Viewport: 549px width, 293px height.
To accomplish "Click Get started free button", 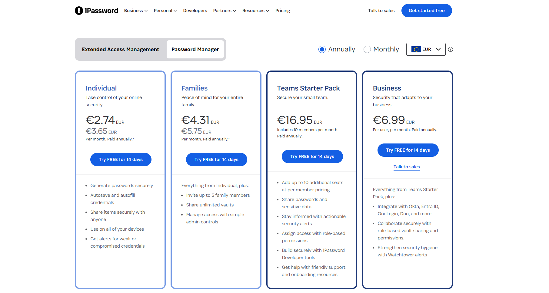I will click(427, 11).
